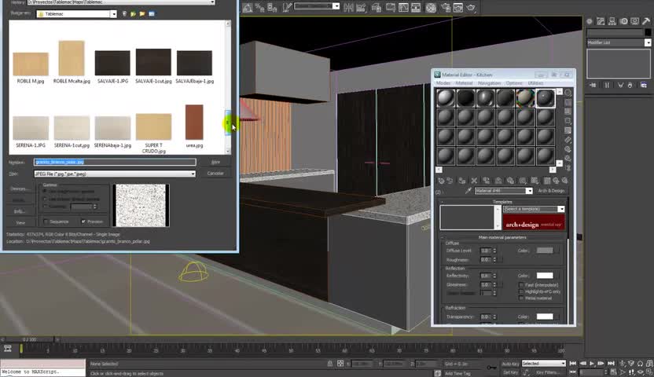The height and width of the screenshot is (377, 654).
Task: Click the Arch & Design material type button
Action: [550, 191]
